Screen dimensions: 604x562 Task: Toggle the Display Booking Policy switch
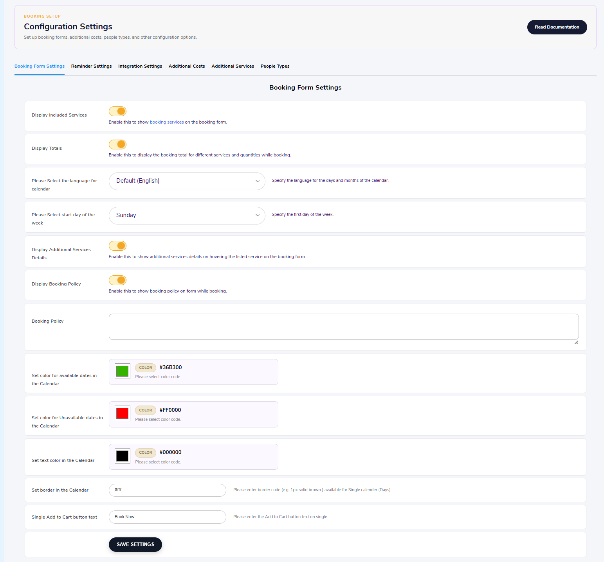point(117,280)
